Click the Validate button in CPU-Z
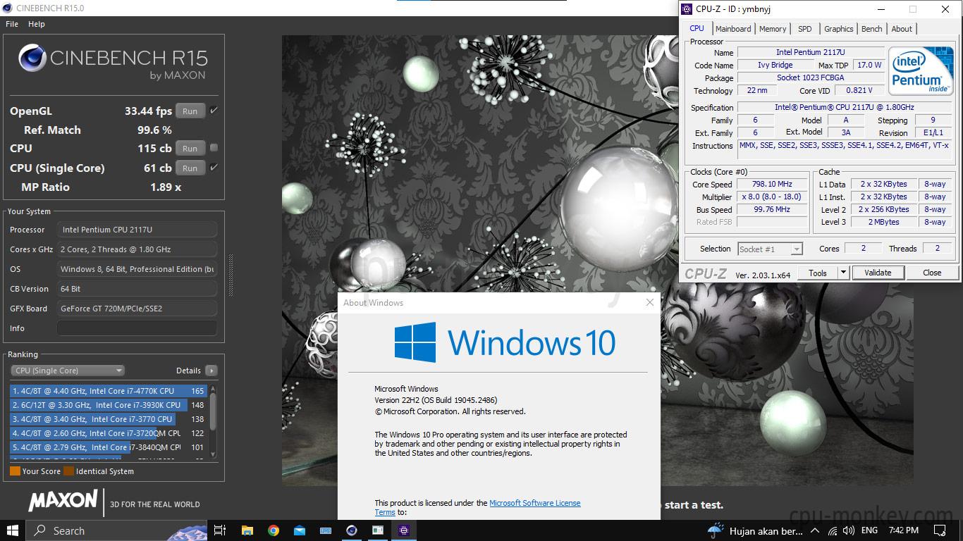The height and width of the screenshot is (541, 963). coord(878,273)
